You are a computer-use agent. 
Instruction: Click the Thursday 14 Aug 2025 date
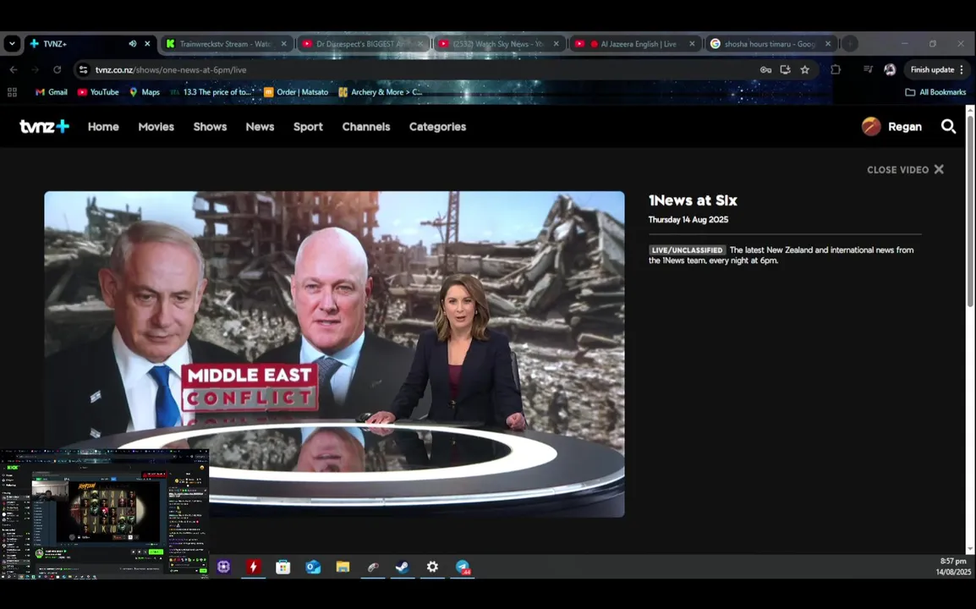pyautogui.click(x=688, y=220)
